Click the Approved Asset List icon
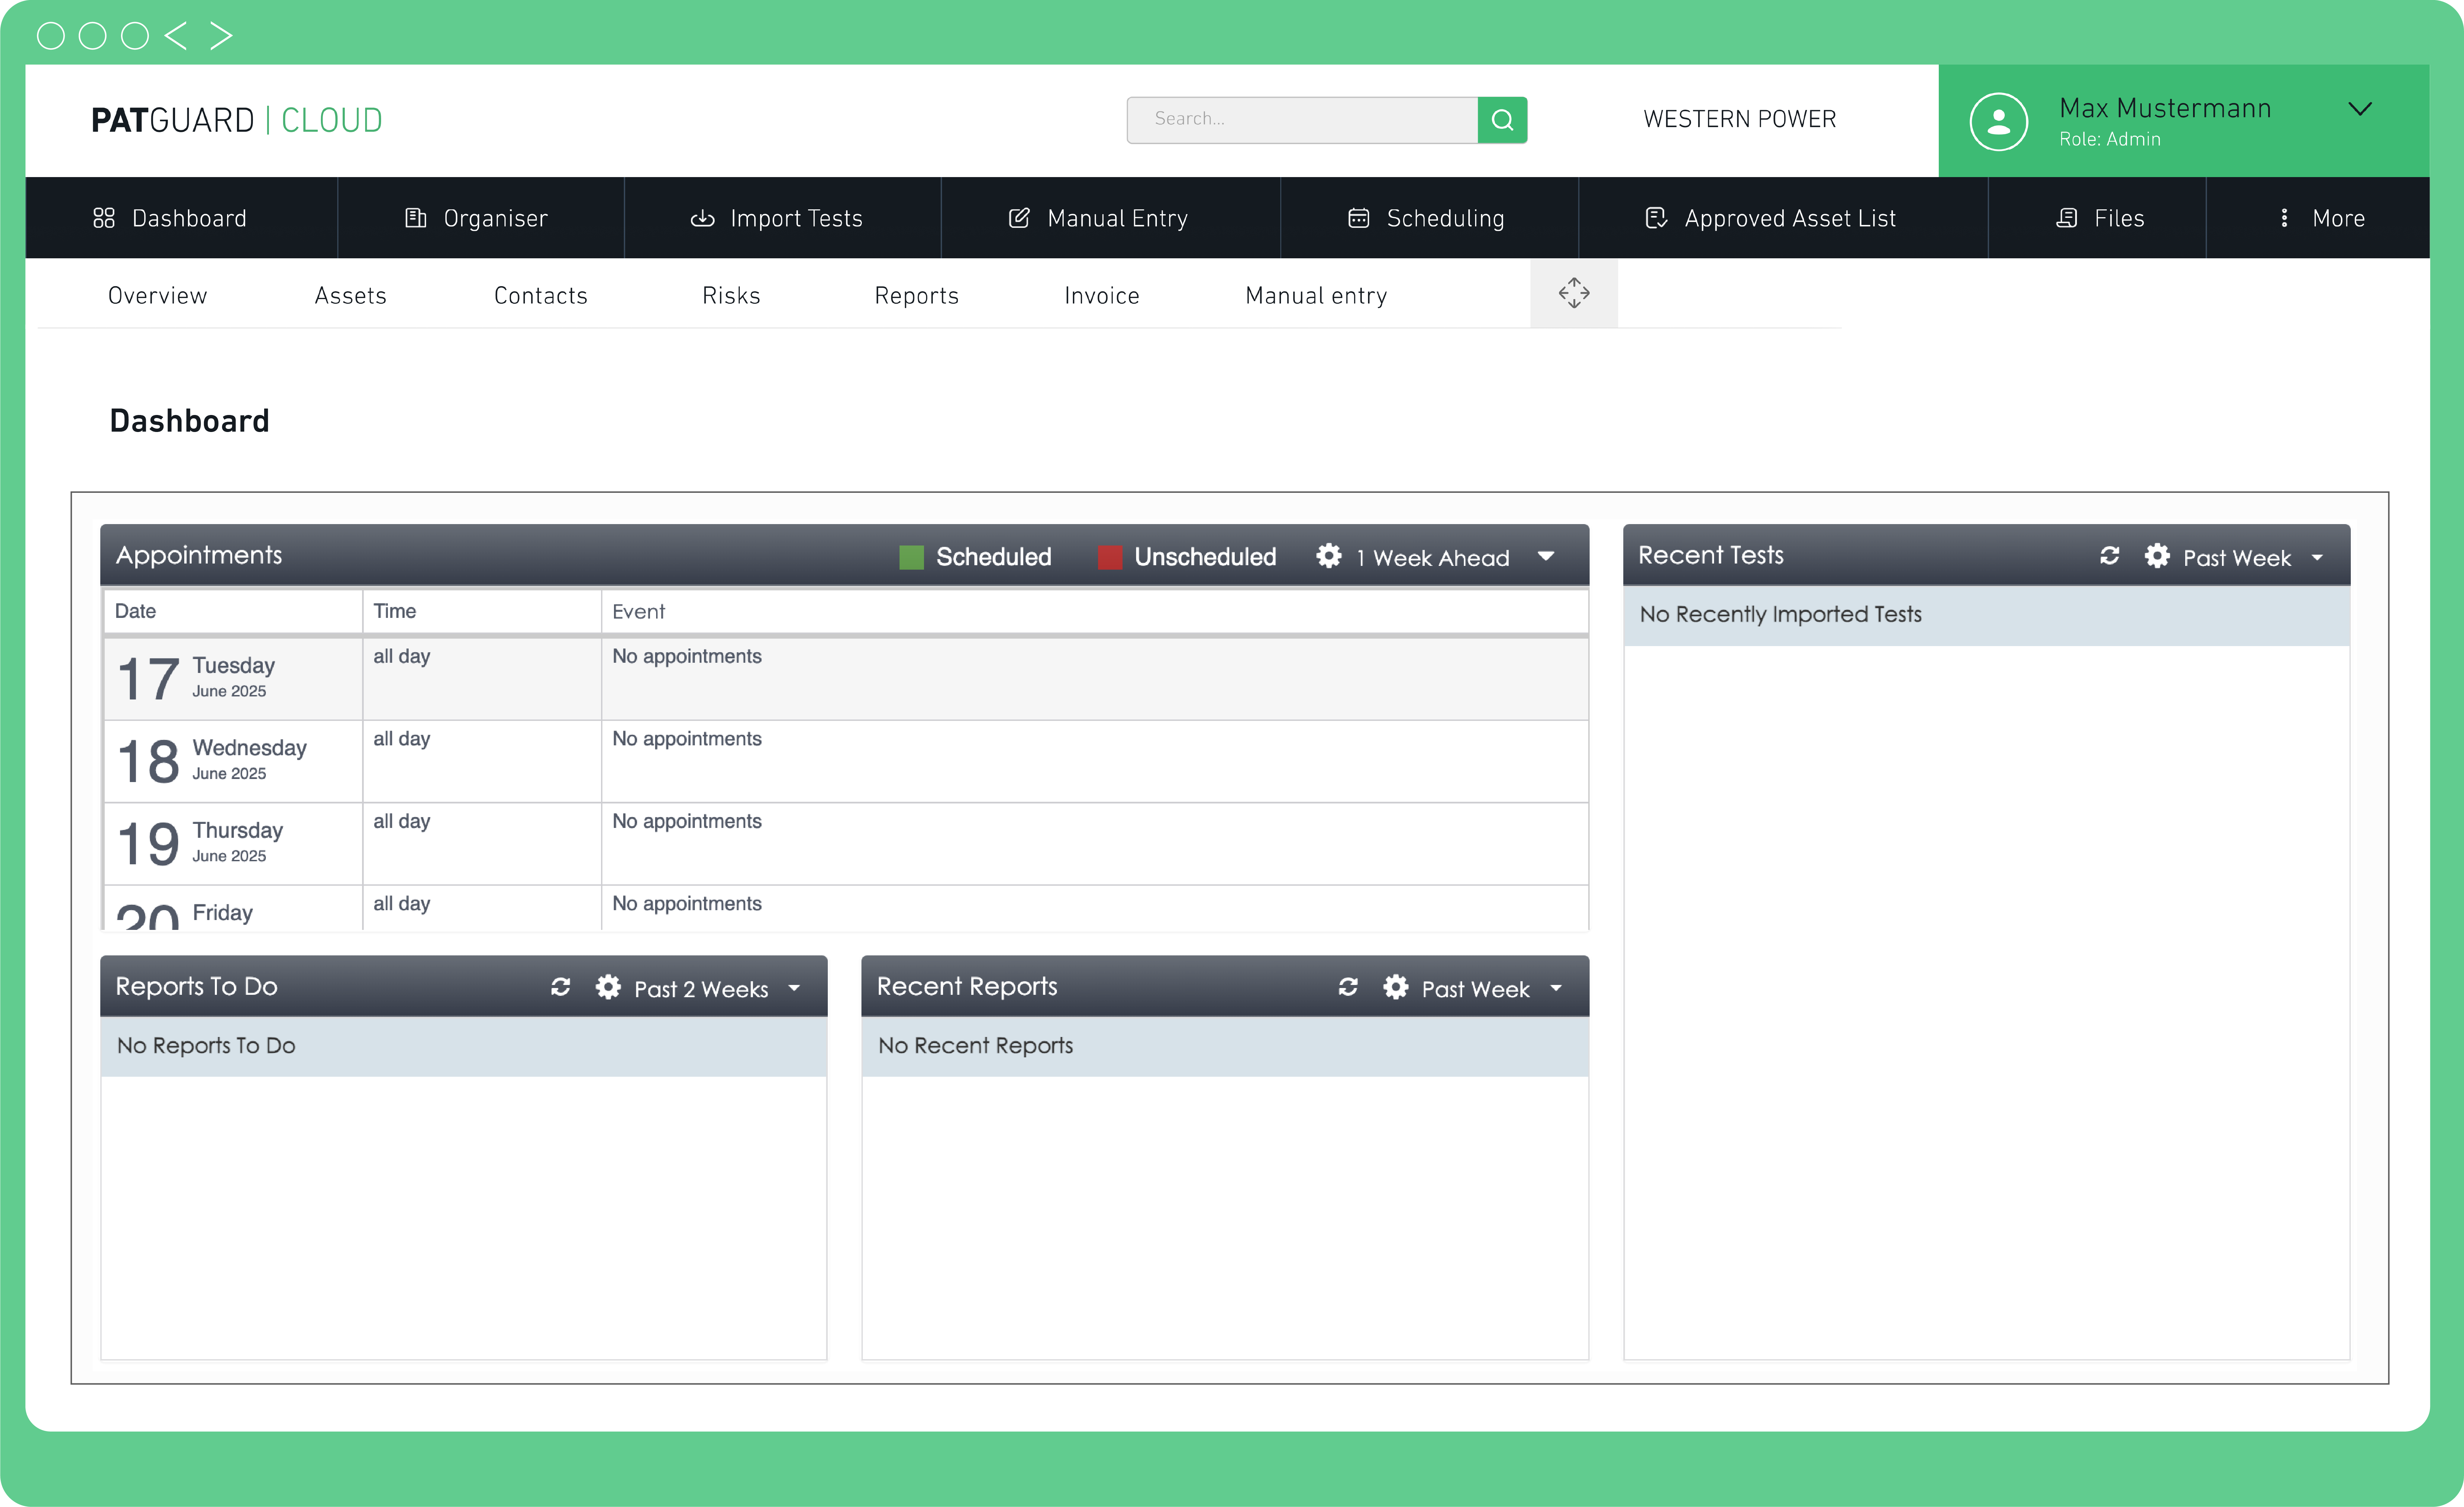2464x1507 pixels. click(1656, 218)
